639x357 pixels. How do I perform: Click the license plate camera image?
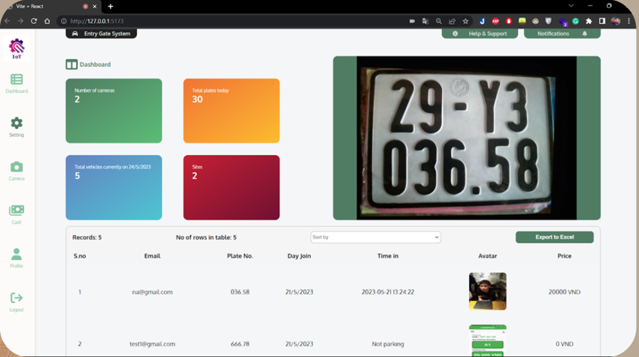click(467, 138)
